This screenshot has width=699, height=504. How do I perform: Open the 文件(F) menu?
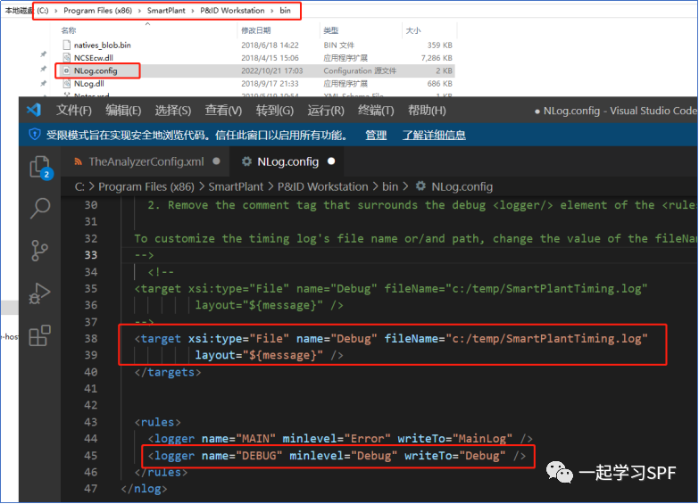tap(73, 110)
